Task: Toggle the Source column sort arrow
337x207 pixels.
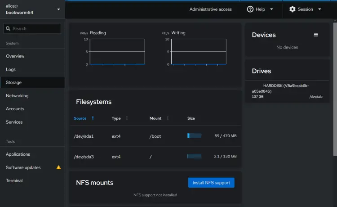Action: click(x=93, y=118)
